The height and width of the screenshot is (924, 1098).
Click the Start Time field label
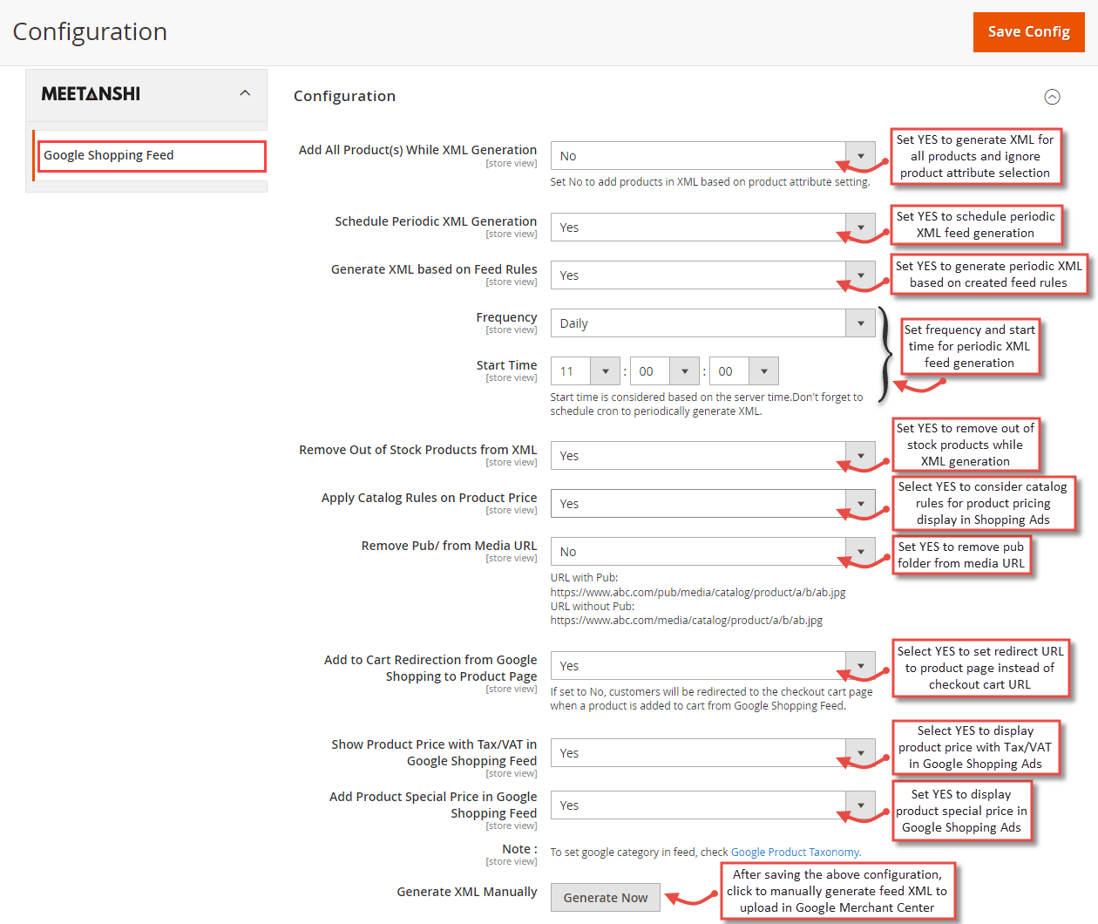coord(506,365)
